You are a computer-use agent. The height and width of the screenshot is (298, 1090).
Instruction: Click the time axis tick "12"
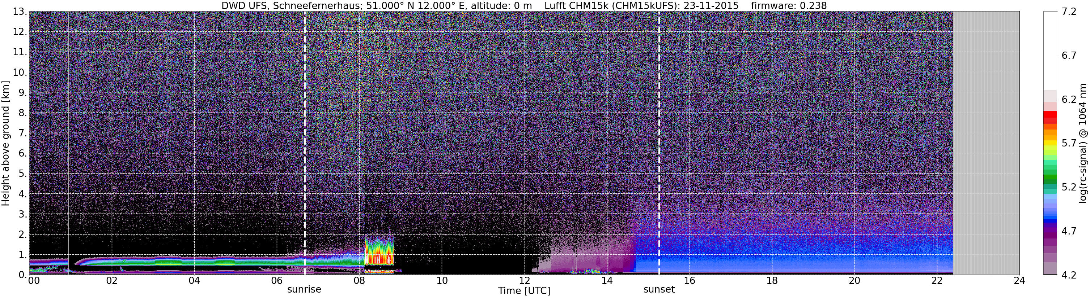tap(524, 281)
